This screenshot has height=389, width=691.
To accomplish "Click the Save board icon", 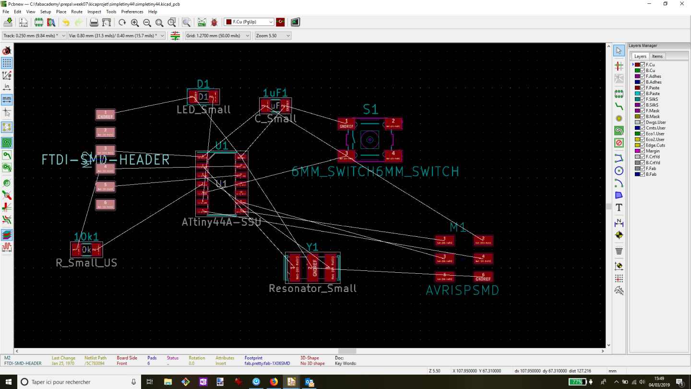I will point(8,22).
